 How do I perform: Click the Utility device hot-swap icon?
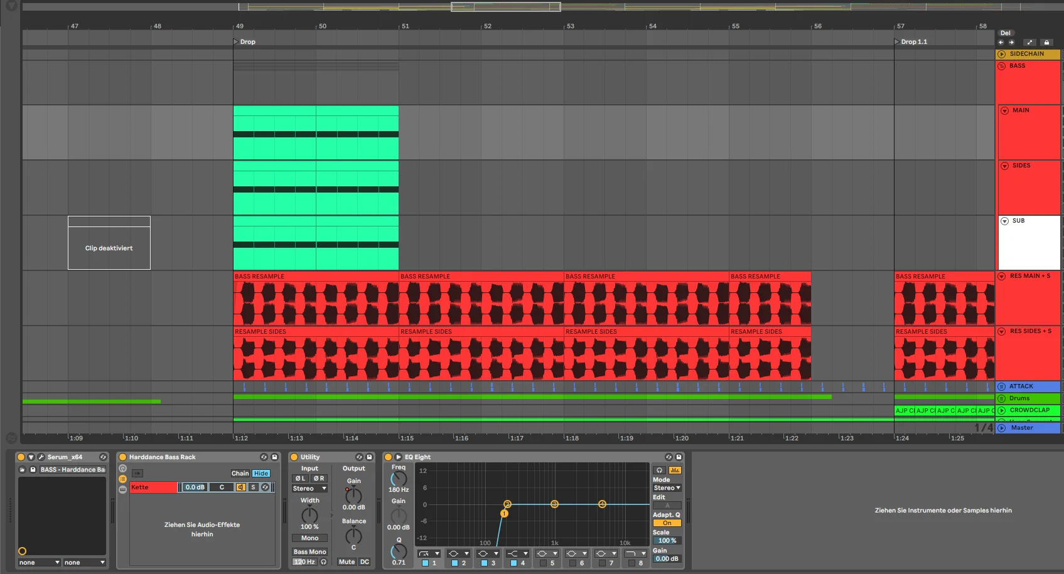pyautogui.click(x=359, y=457)
